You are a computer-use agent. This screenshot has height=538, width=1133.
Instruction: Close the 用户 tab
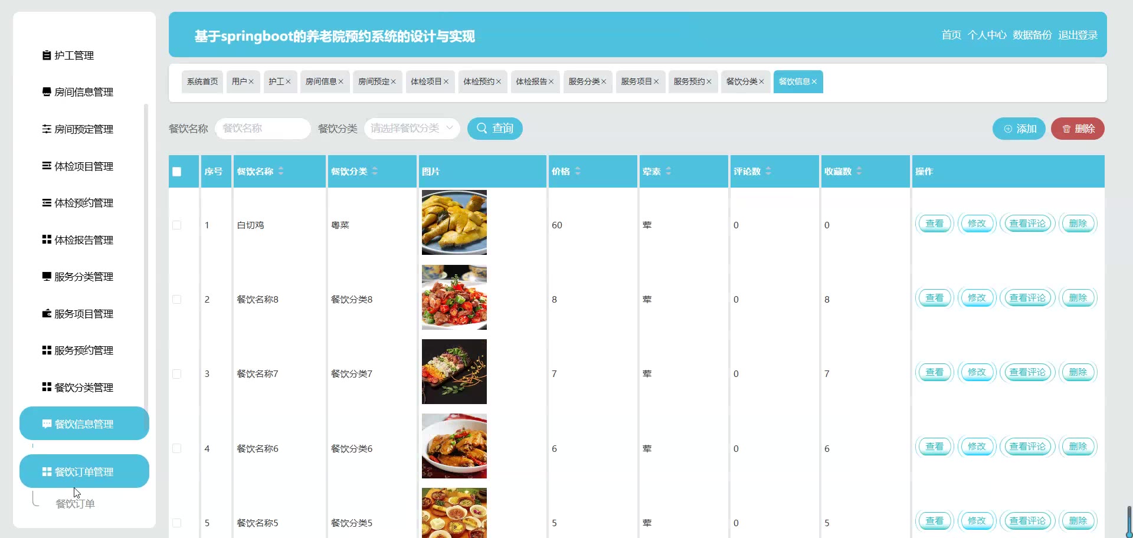tap(251, 82)
